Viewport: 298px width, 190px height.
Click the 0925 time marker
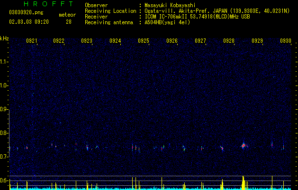tap(144, 41)
